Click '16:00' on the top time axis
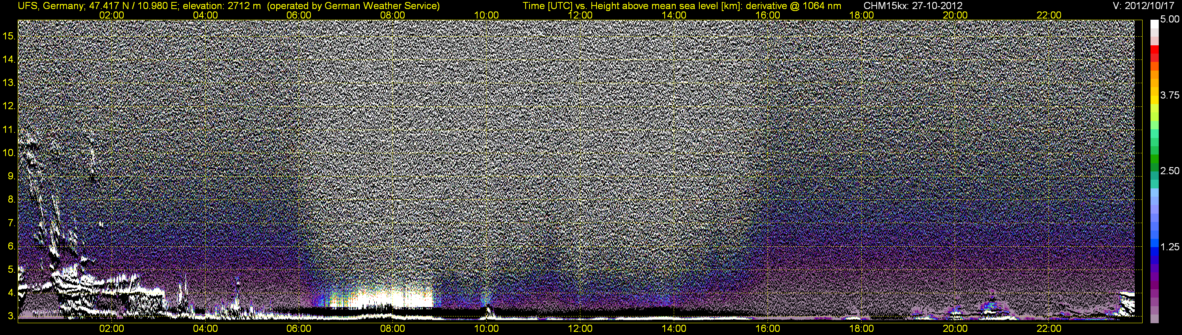Image resolution: width=1182 pixels, height=335 pixels. click(x=768, y=15)
